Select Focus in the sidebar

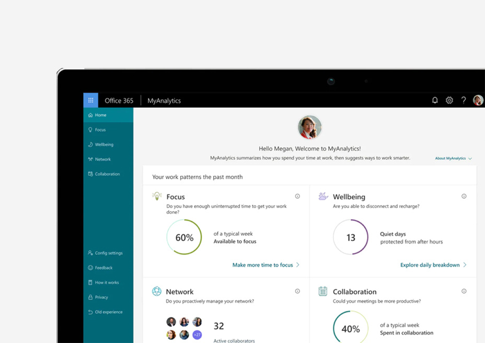100,130
